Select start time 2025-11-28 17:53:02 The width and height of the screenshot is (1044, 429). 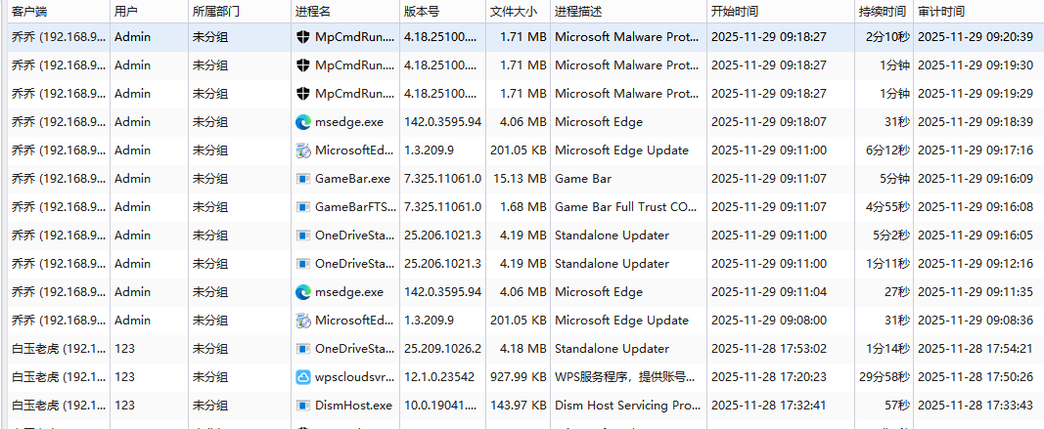click(769, 349)
